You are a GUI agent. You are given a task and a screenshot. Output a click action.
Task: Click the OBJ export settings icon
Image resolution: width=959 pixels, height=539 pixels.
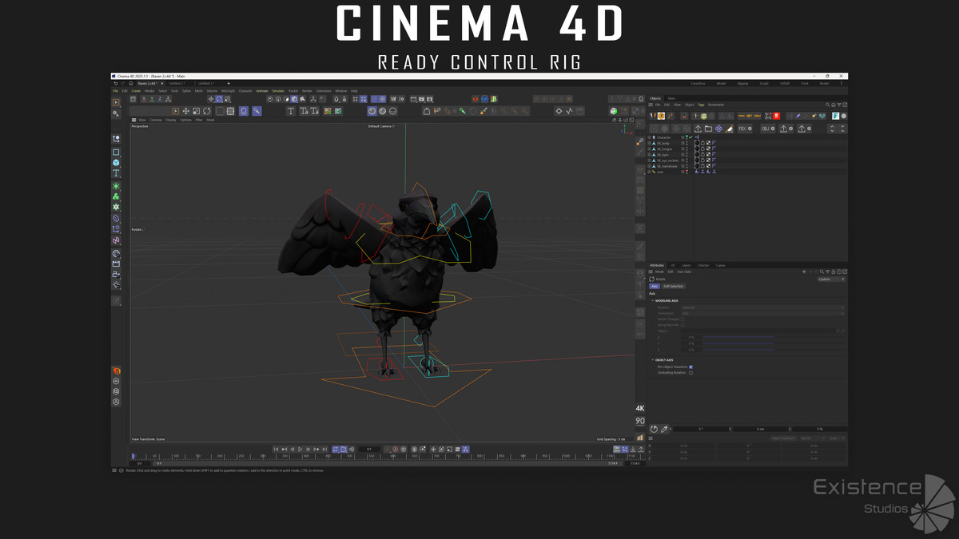[x=767, y=129]
